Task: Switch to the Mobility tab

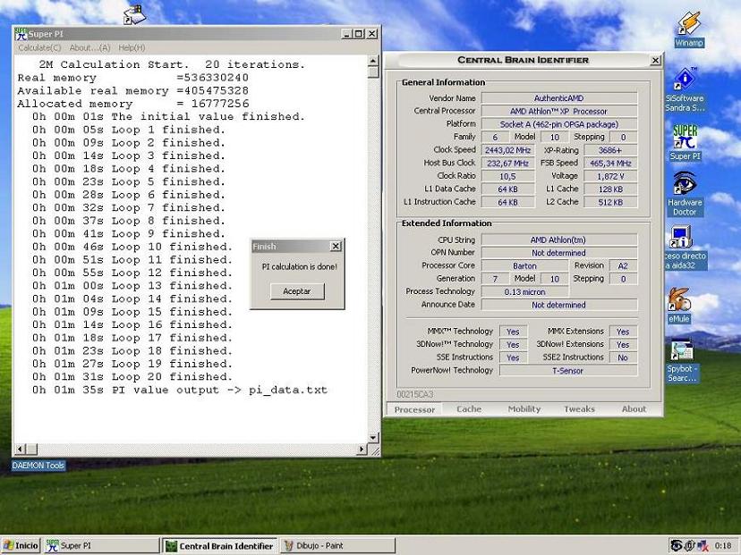Action: [524, 409]
